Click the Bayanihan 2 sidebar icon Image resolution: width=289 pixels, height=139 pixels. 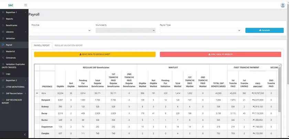tap(3, 80)
